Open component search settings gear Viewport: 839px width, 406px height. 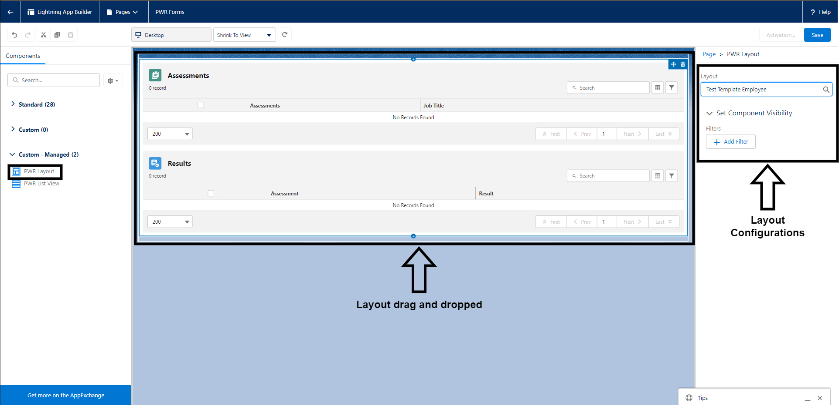coord(113,81)
